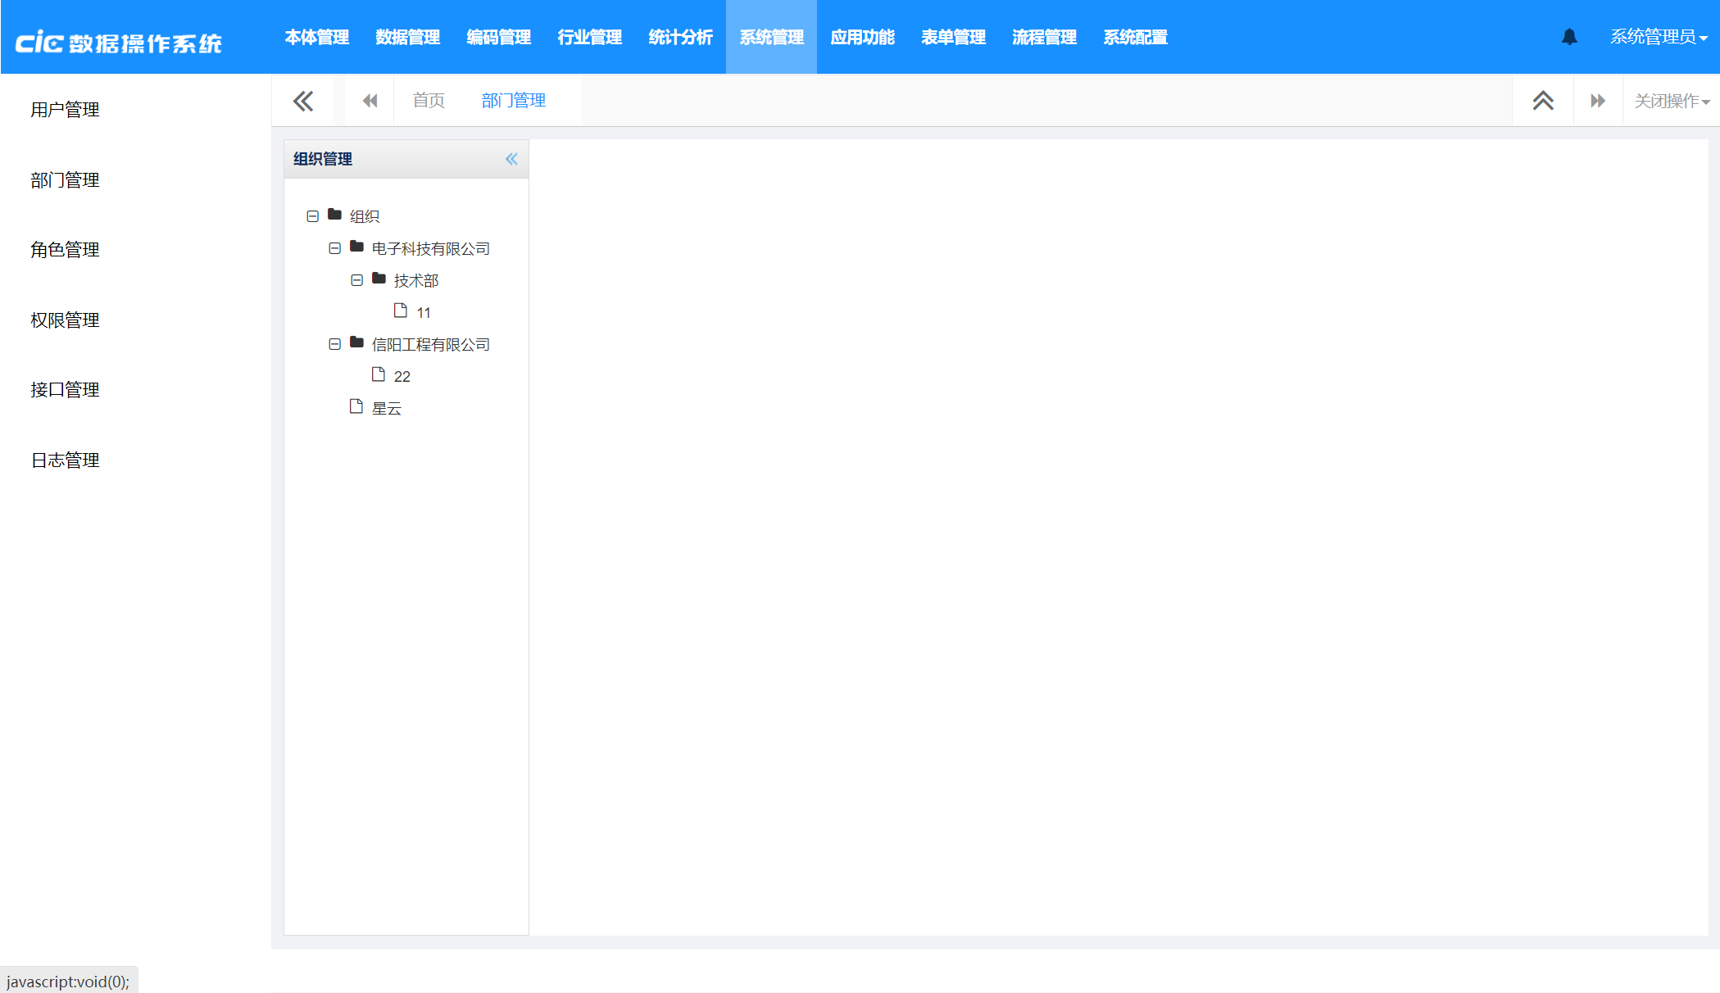This screenshot has width=1720, height=993.
Task: Collapse the 电子科技有限公司 tree node
Action: [334, 248]
